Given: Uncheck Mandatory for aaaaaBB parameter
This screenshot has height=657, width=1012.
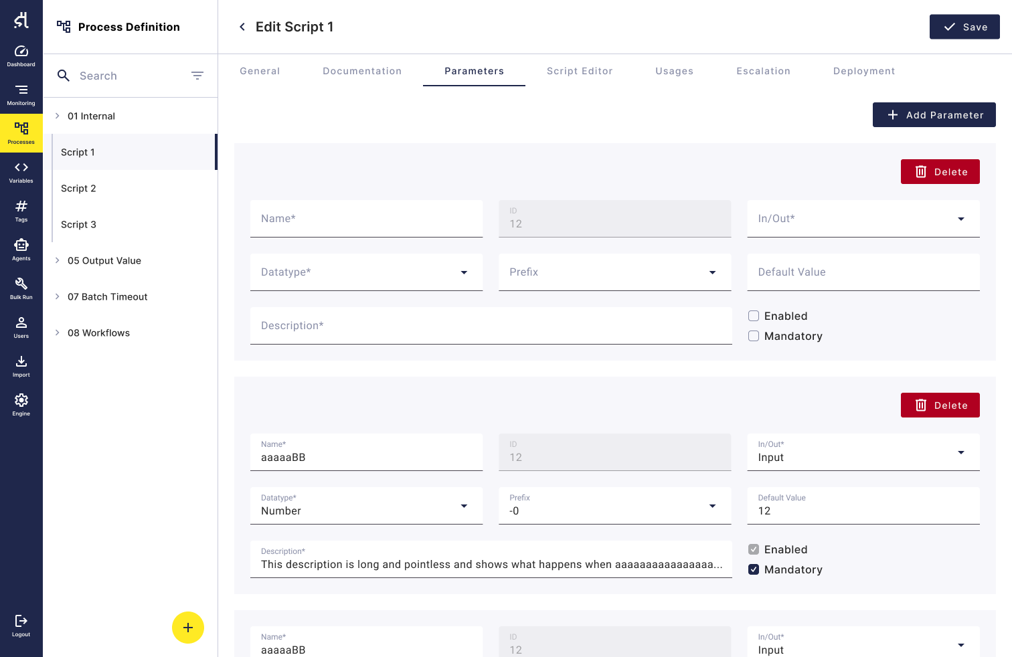Looking at the screenshot, I should [x=754, y=569].
